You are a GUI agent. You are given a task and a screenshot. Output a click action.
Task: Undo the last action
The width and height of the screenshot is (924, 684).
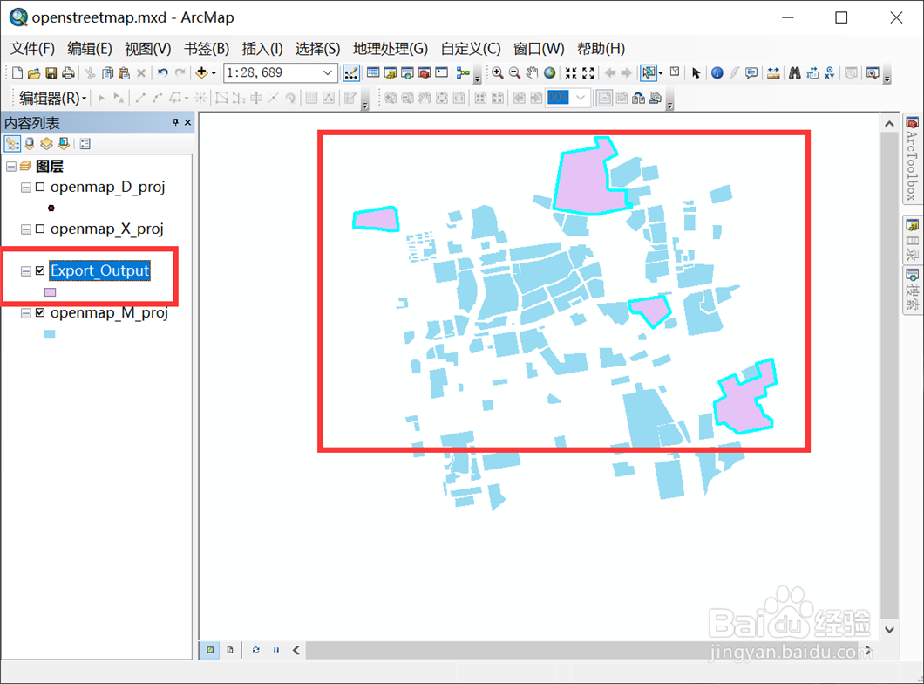[x=163, y=73]
